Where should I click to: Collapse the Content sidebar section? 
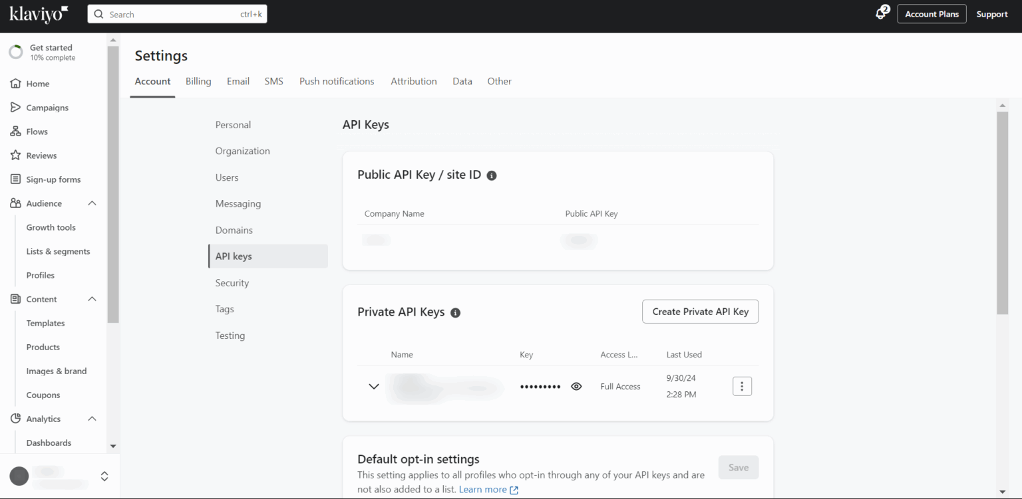click(92, 299)
